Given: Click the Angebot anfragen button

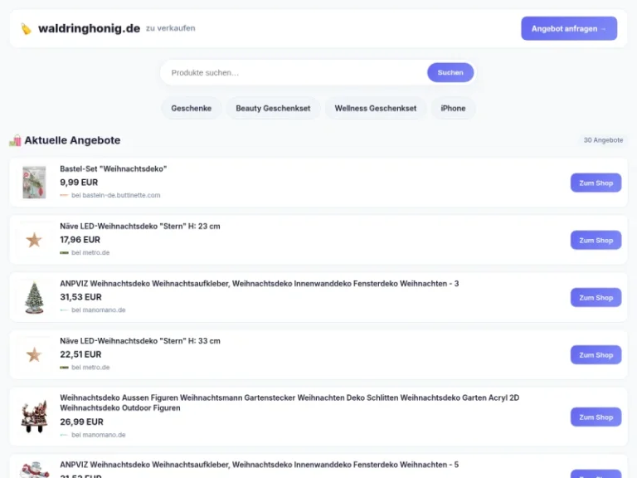Looking at the screenshot, I should coord(568,28).
